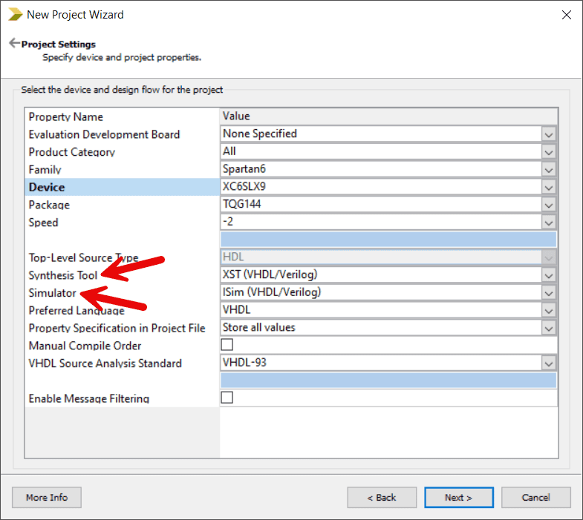Open the Package dropdown showing TQG144
This screenshot has width=583, height=520.
[549, 205]
